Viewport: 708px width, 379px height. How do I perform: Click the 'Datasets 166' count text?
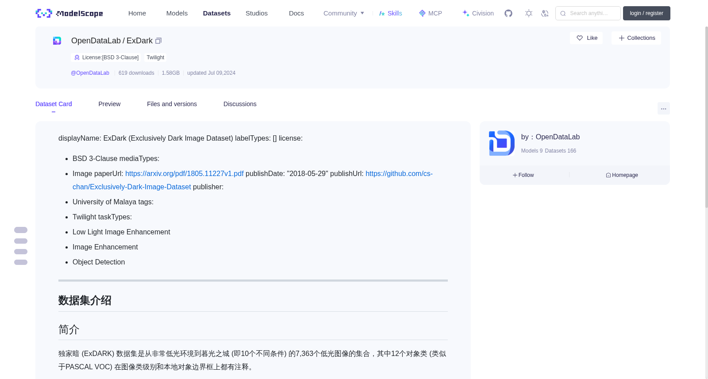[561, 151]
